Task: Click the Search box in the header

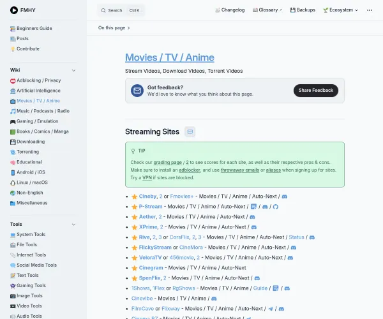Action: (x=121, y=10)
